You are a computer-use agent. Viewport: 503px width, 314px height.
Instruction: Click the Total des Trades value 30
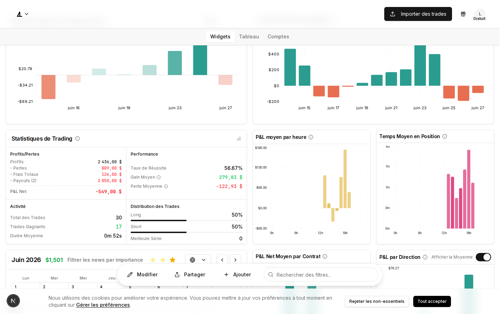click(119, 218)
